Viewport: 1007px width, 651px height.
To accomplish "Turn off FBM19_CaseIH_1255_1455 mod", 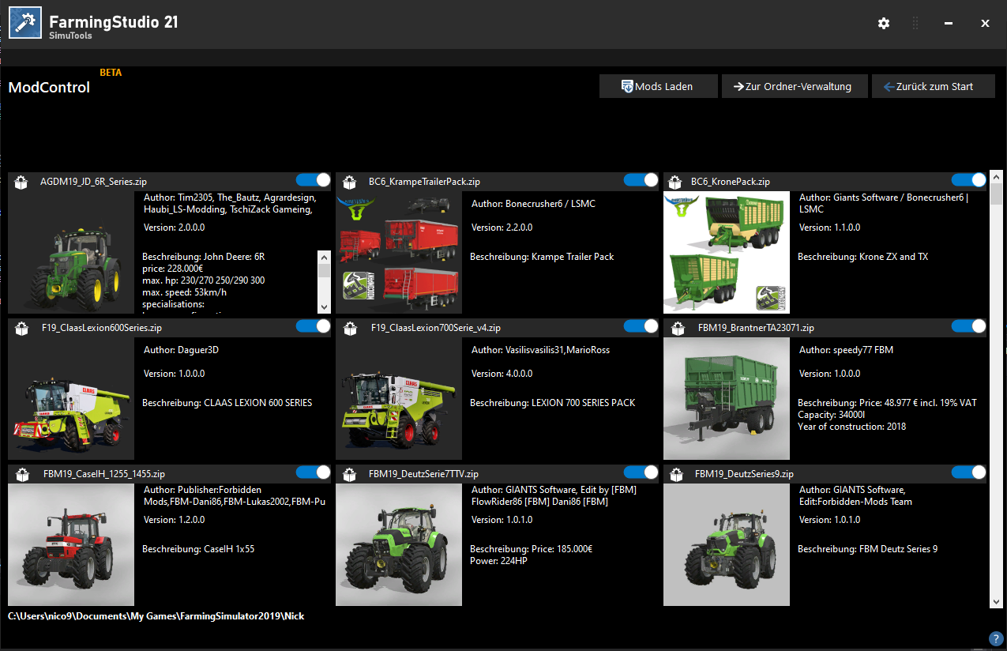I will pyautogui.click(x=314, y=472).
